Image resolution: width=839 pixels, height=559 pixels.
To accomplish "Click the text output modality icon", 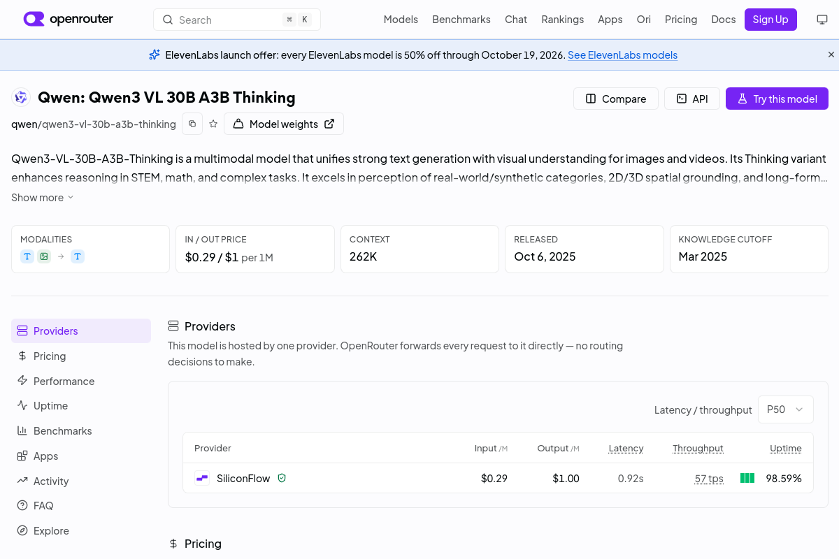I will pyautogui.click(x=78, y=256).
